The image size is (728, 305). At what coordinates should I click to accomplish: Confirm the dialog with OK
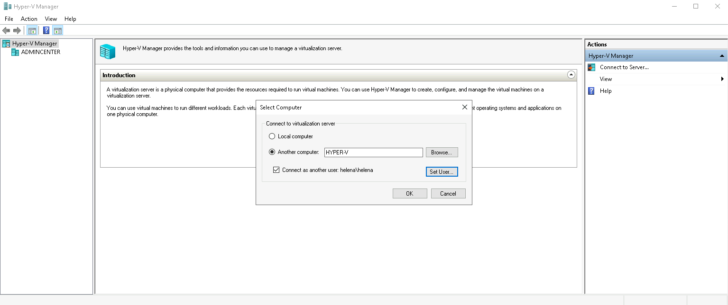pos(409,194)
